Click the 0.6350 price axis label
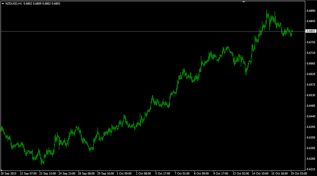Viewport: 317px width, 176px height. tap(311, 137)
